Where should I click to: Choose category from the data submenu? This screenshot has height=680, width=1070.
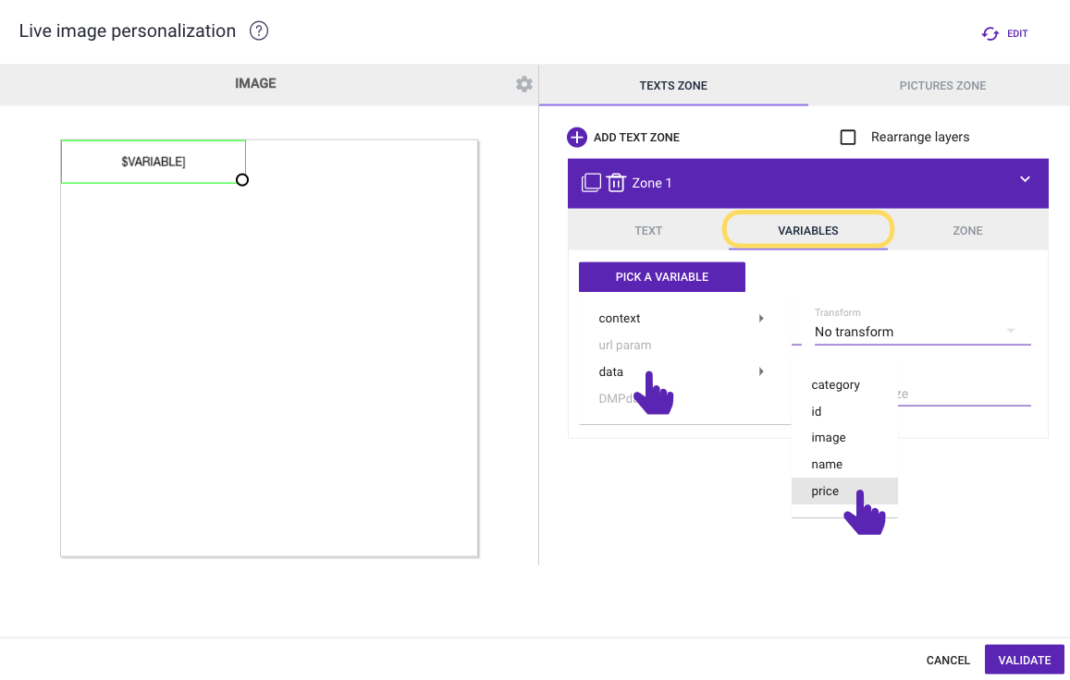844,384
